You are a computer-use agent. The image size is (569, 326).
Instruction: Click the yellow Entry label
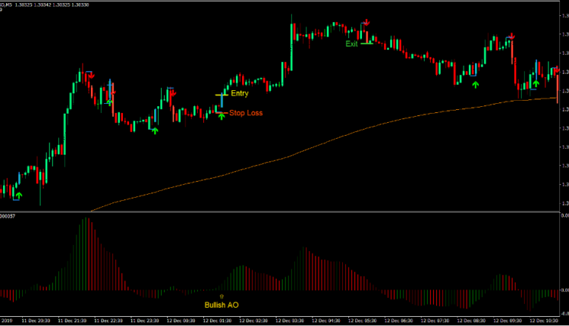[240, 94]
